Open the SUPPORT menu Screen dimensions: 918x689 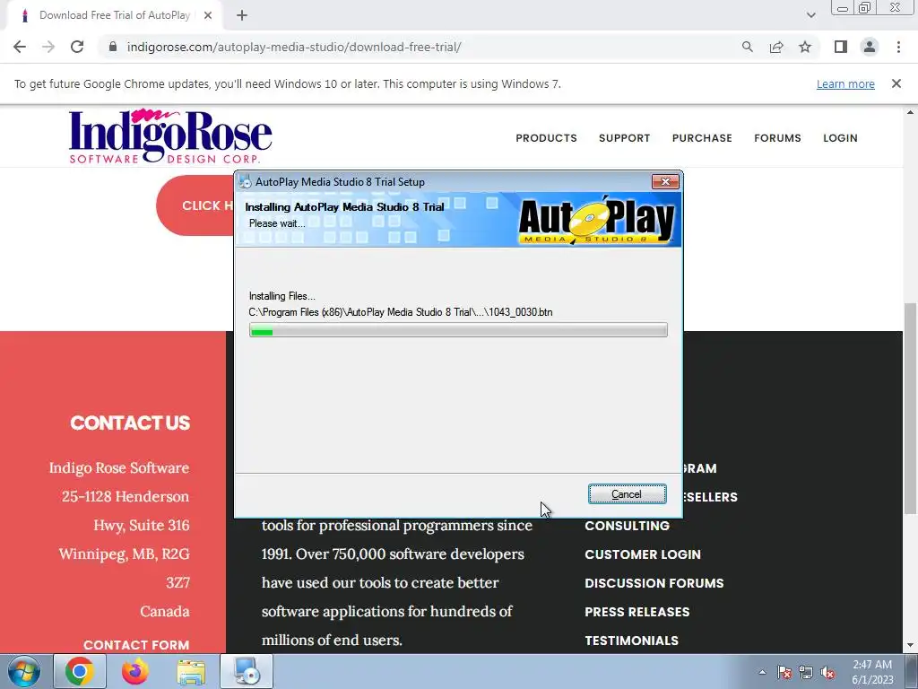click(x=624, y=138)
